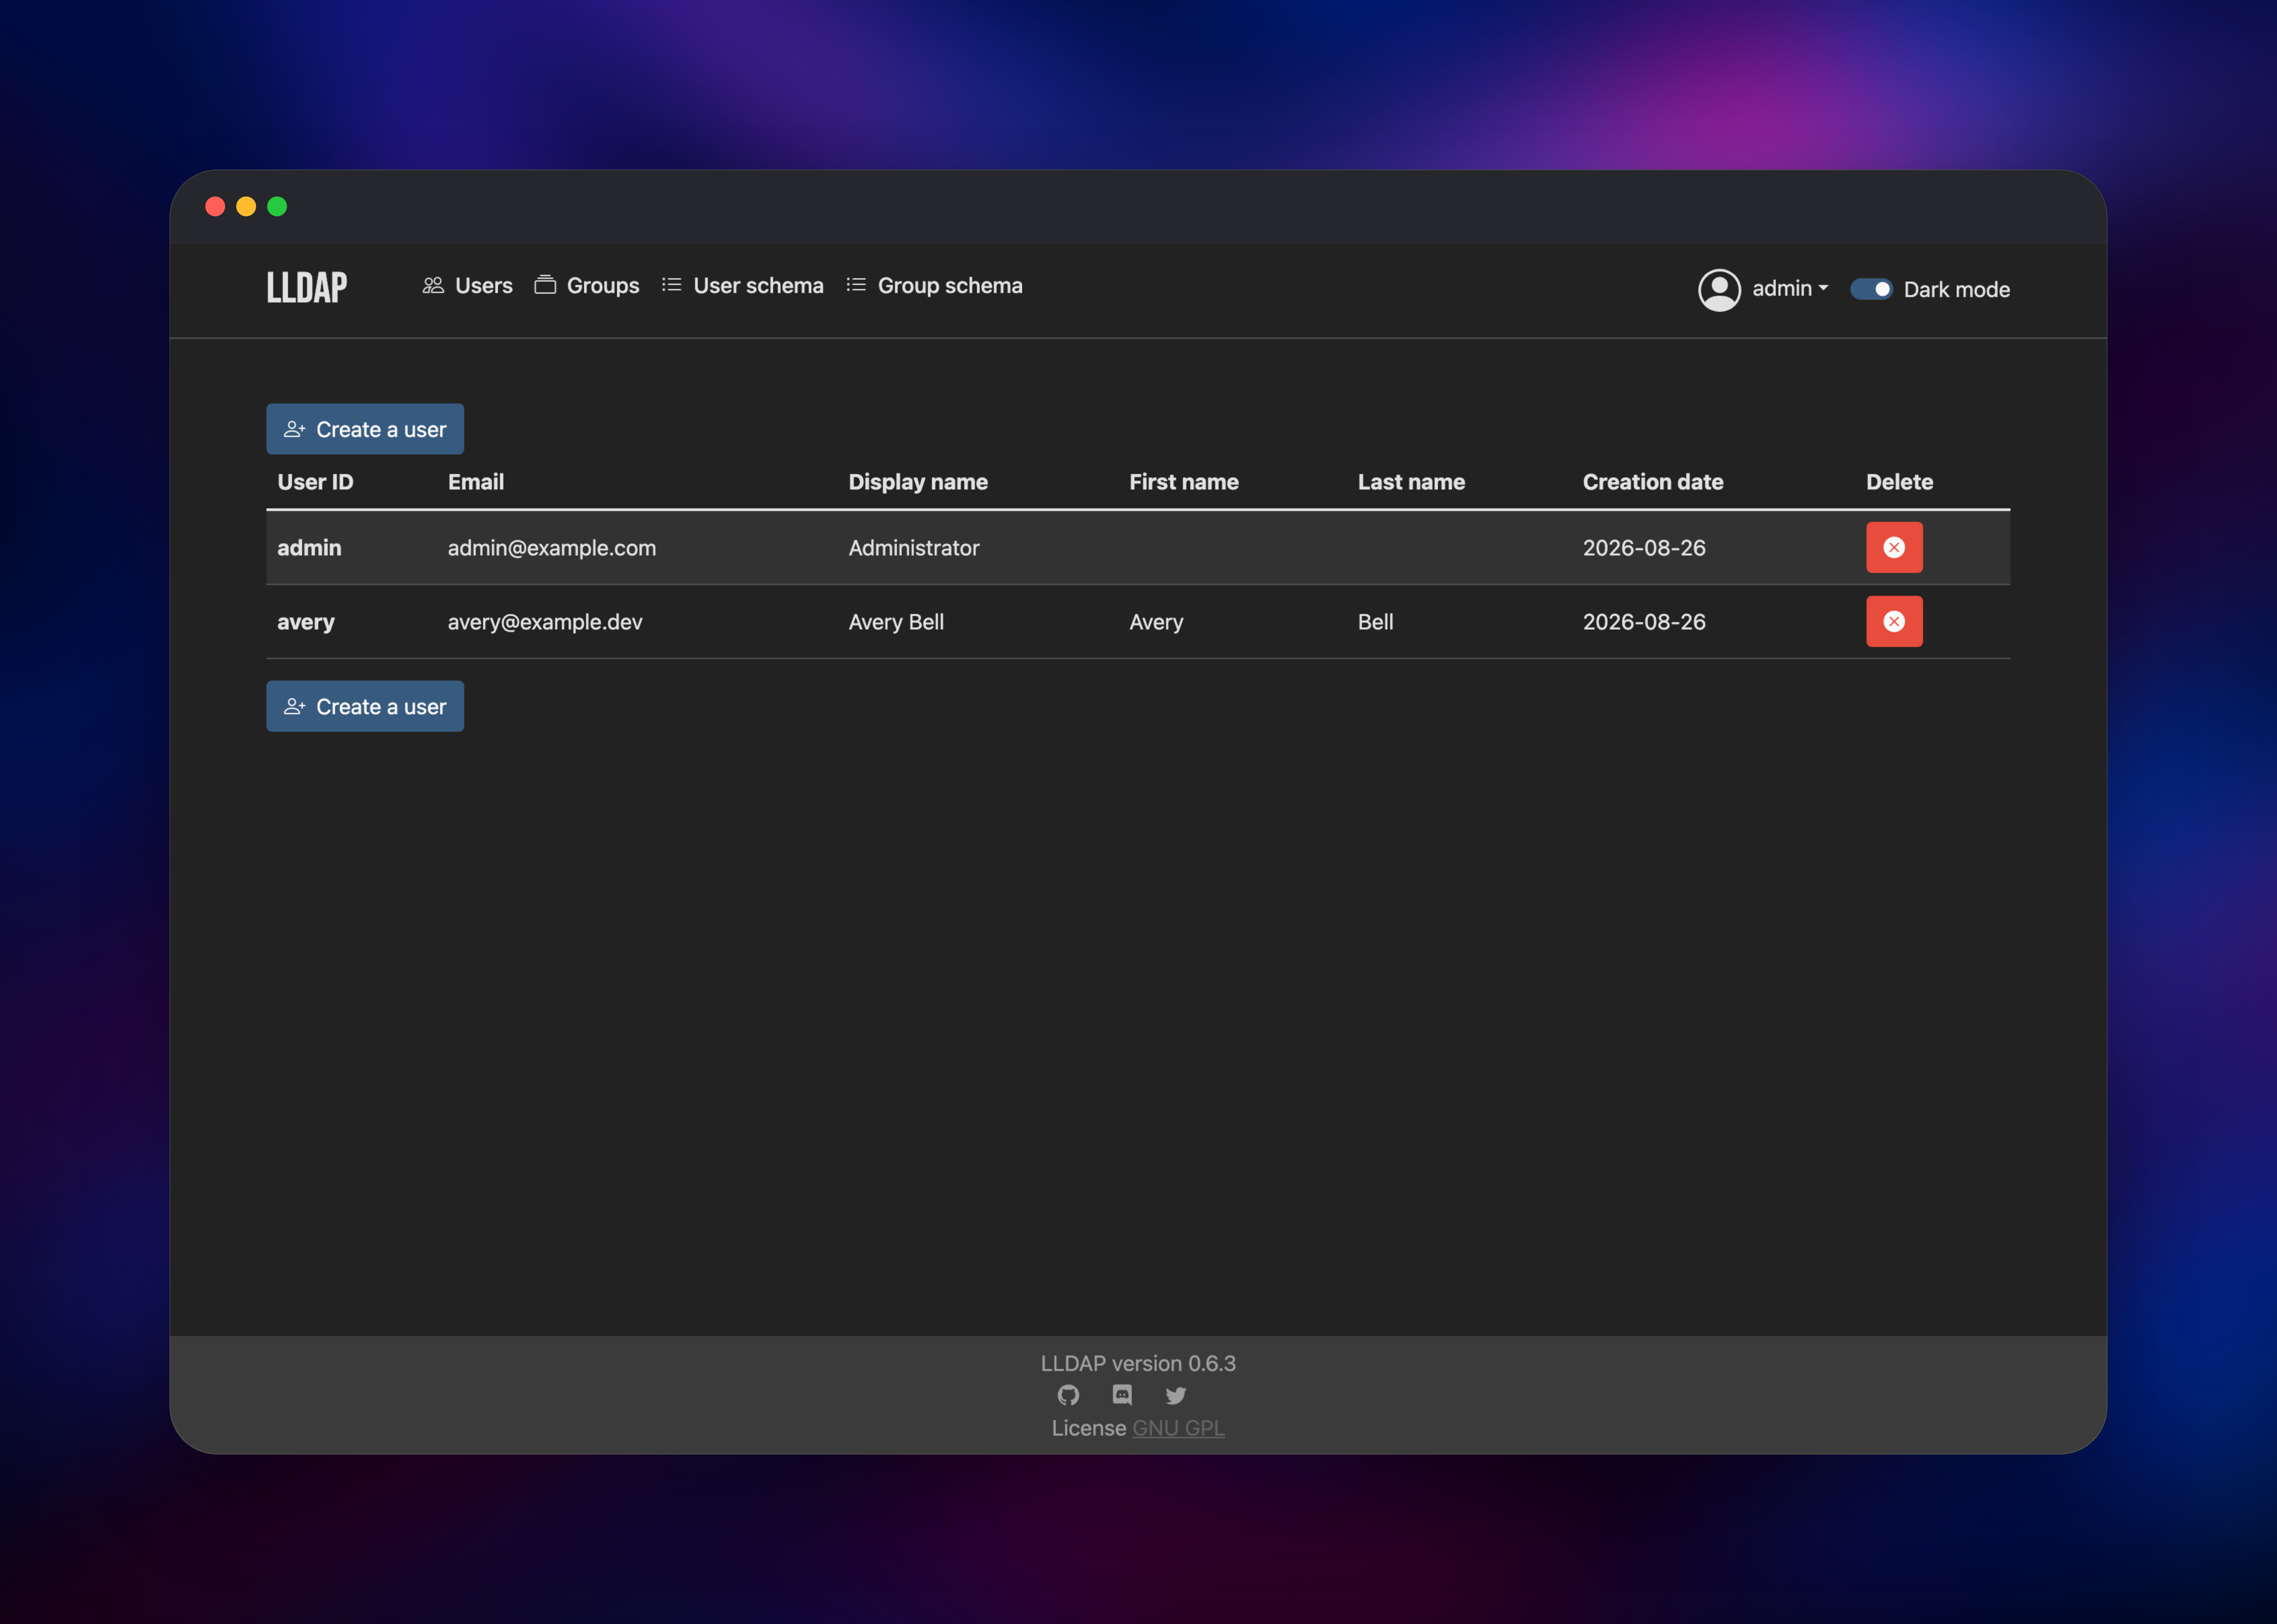The width and height of the screenshot is (2277, 1624).
Task: Click the Last name column header
Action: [x=1411, y=482]
